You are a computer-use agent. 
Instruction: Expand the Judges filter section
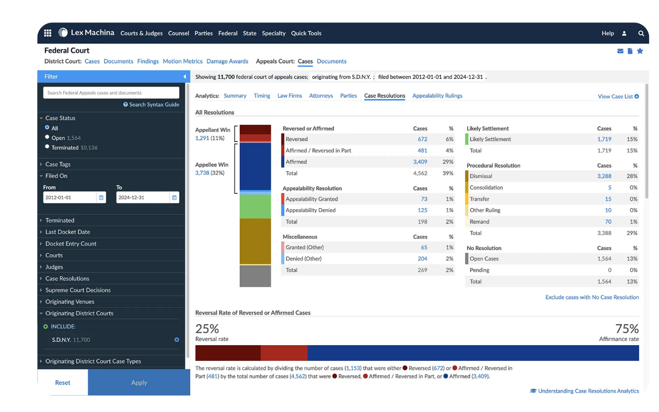coord(54,267)
